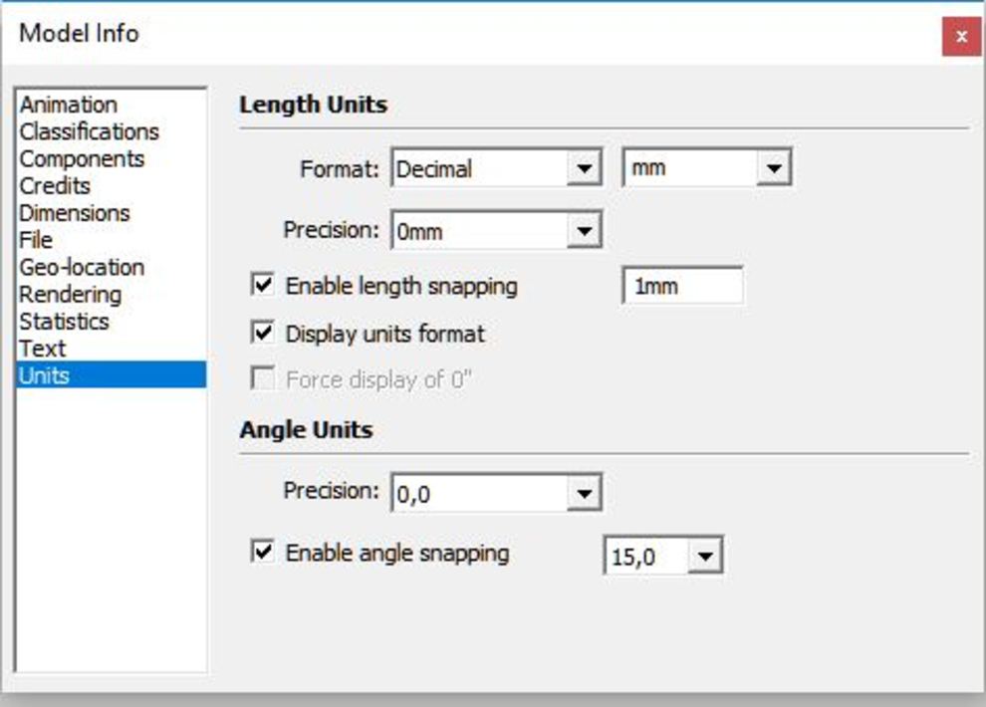Open the 15,0 angle snapping dropdown
Viewport: 986px width, 707px height.
(x=705, y=557)
